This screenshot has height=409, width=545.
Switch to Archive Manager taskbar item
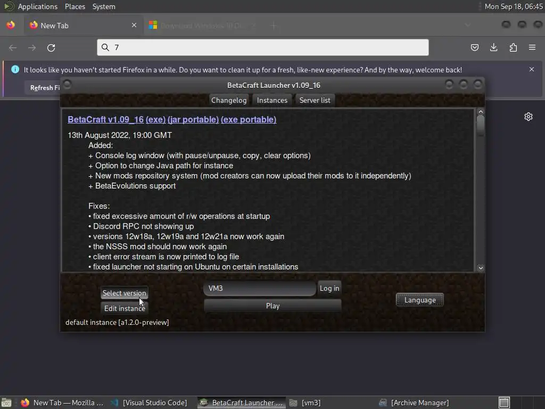point(414,403)
